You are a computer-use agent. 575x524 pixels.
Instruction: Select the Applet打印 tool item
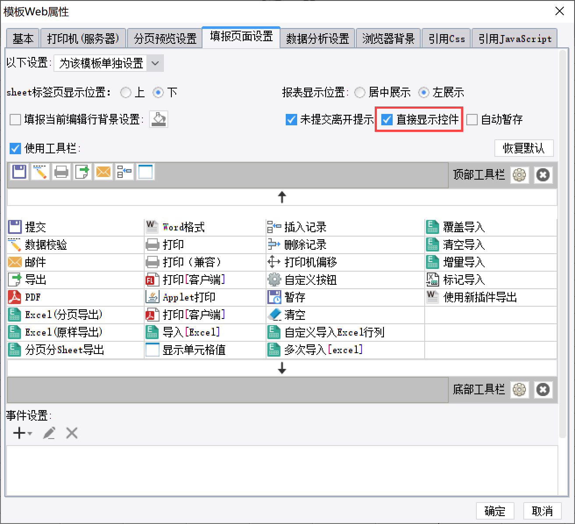[205, 297]
